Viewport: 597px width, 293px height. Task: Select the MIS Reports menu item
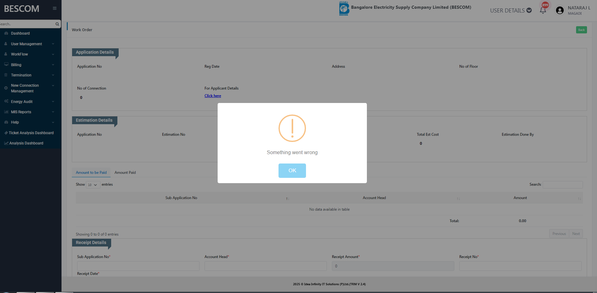point(21,112)
